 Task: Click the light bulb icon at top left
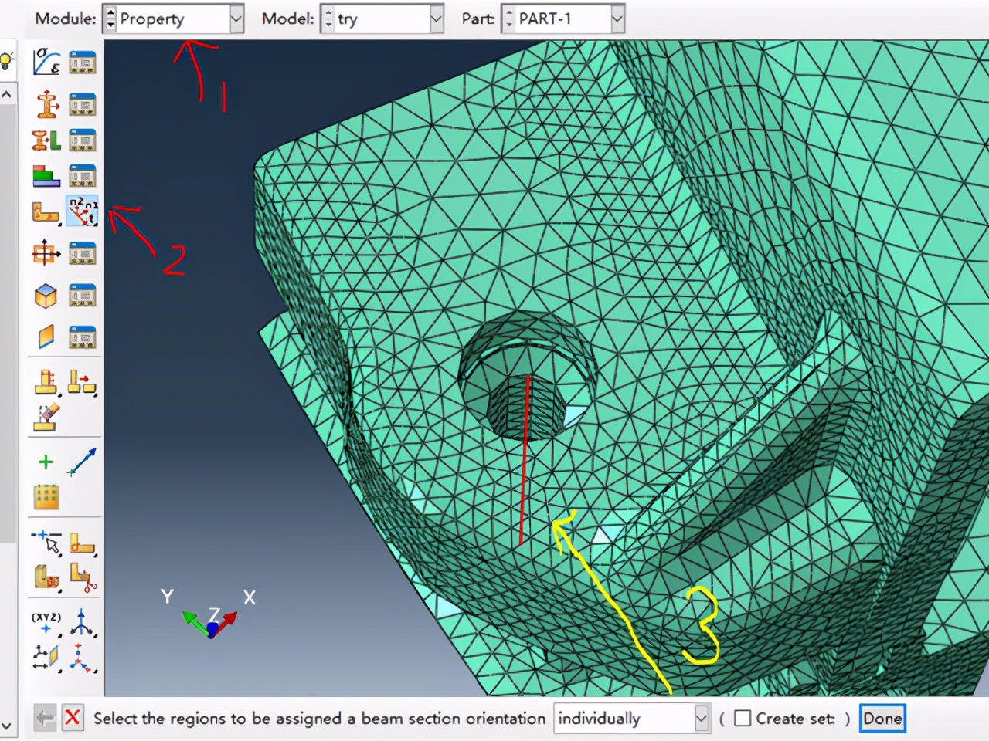tap(6, 60)
